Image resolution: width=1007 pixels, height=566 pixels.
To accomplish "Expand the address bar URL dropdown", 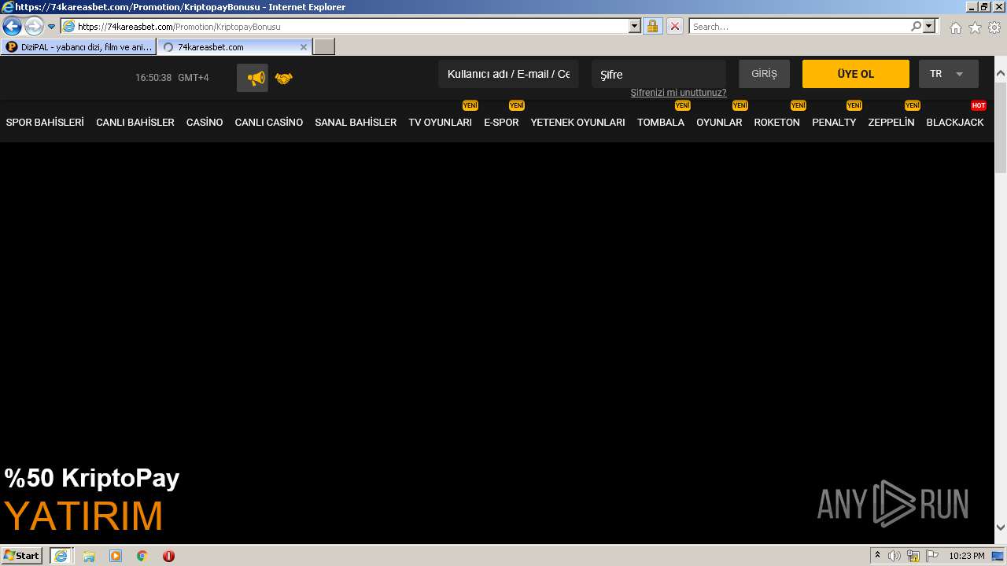I will click(x=635, y=26).
